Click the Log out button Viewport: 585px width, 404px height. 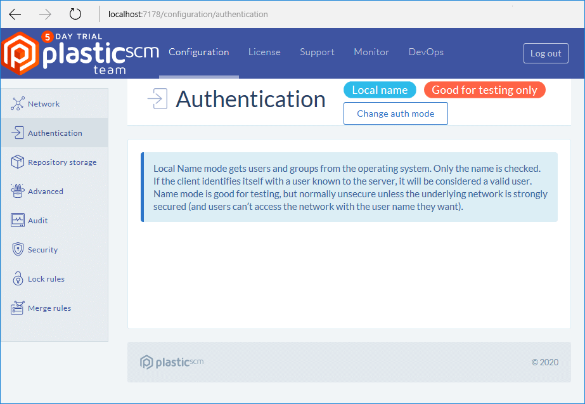point(546,53)
